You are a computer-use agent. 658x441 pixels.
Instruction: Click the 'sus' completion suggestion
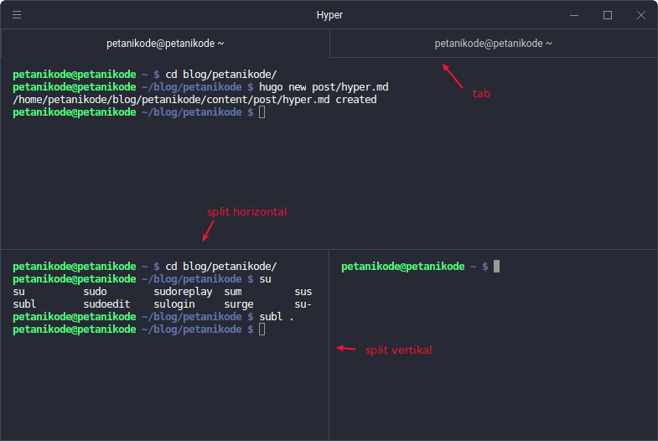pos(303,292)
